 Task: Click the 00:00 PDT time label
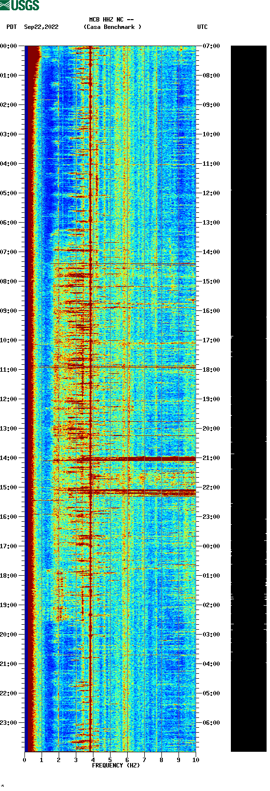9,46
